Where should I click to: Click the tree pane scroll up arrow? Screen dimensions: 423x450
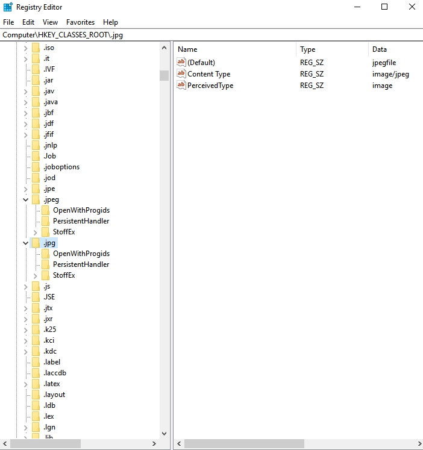(x=164, y=48)
